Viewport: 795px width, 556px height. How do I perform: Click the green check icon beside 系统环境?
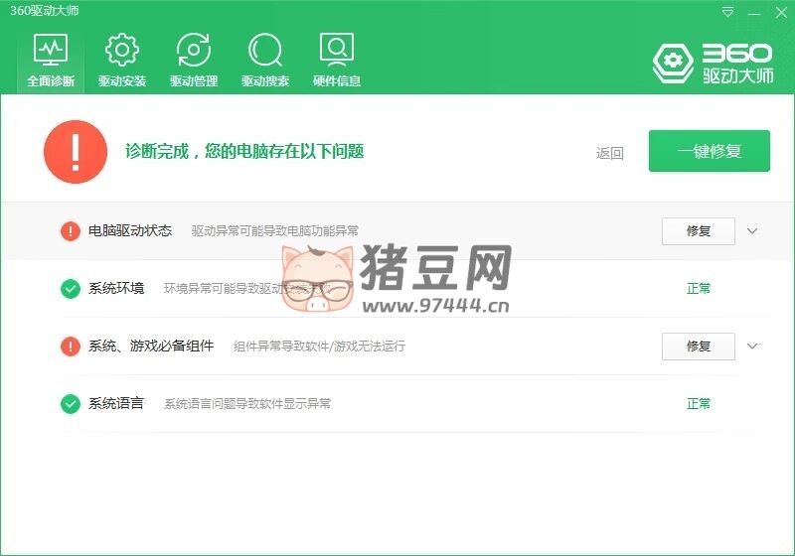pos(71,289)
